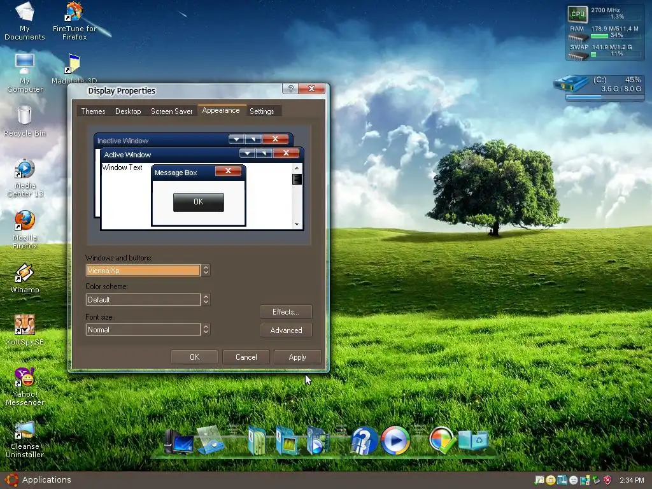Click the VeniceXp style spinner arrows
The height and width of the screenshot is (489, 652).
[x=206, y=270]
